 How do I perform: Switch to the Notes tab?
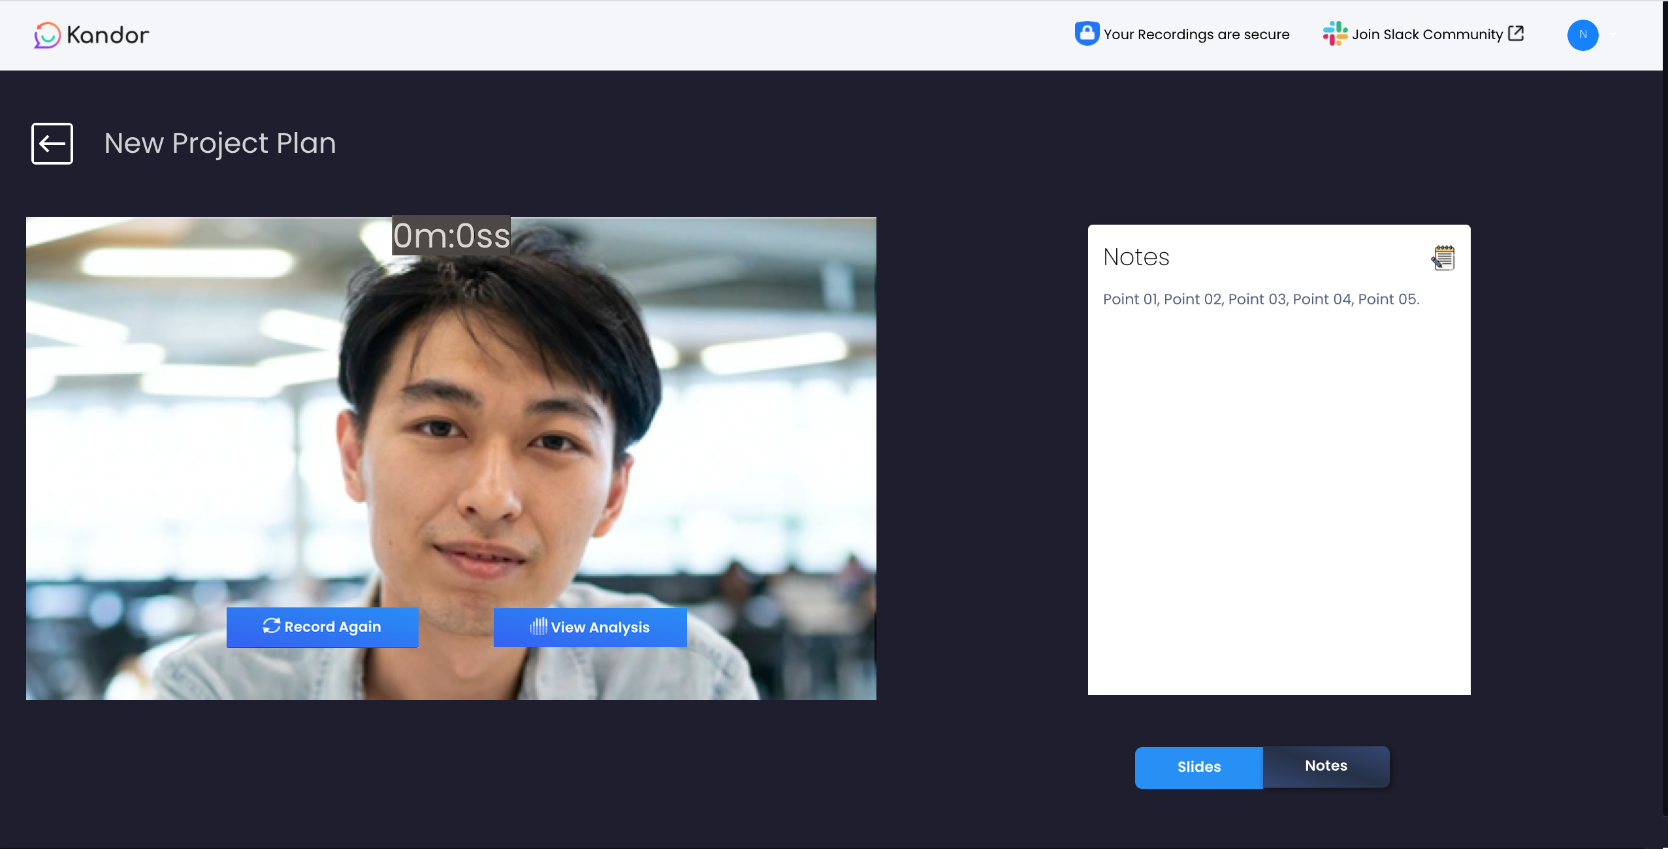[1326, 766]
